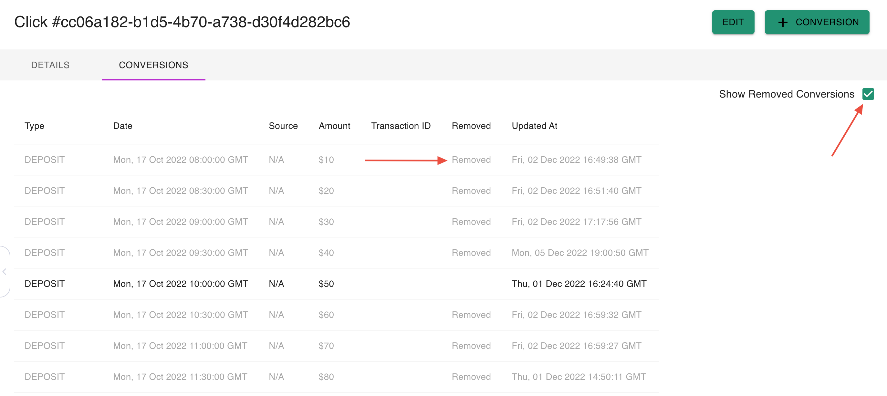Sort by Date column header
Screen dimensions: 887x396
coord(122,126)
